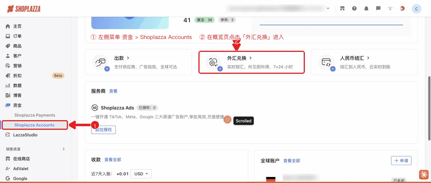This screenshot has width=431, height=183.
Task: Click the hand-with-card 出款 icon
Action: coord(101,63)
